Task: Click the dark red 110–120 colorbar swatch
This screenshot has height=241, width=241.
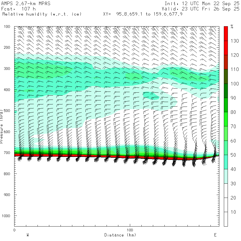Action: [226, 62]
